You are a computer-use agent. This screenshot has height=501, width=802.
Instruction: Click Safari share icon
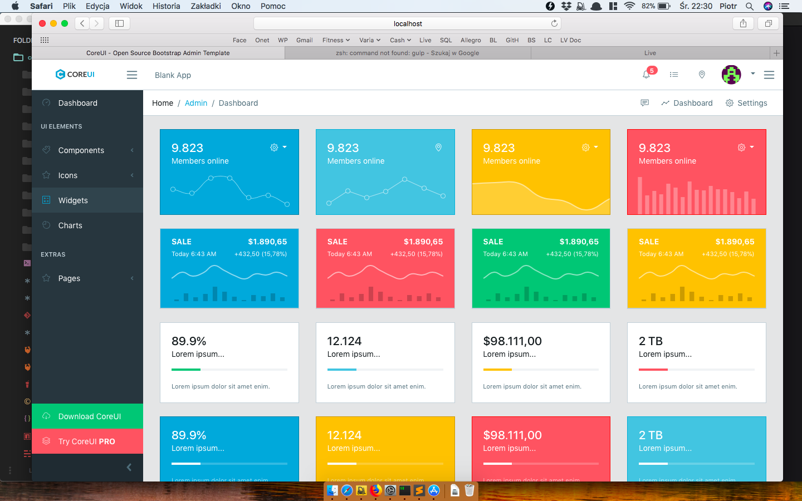click(743, 23)
